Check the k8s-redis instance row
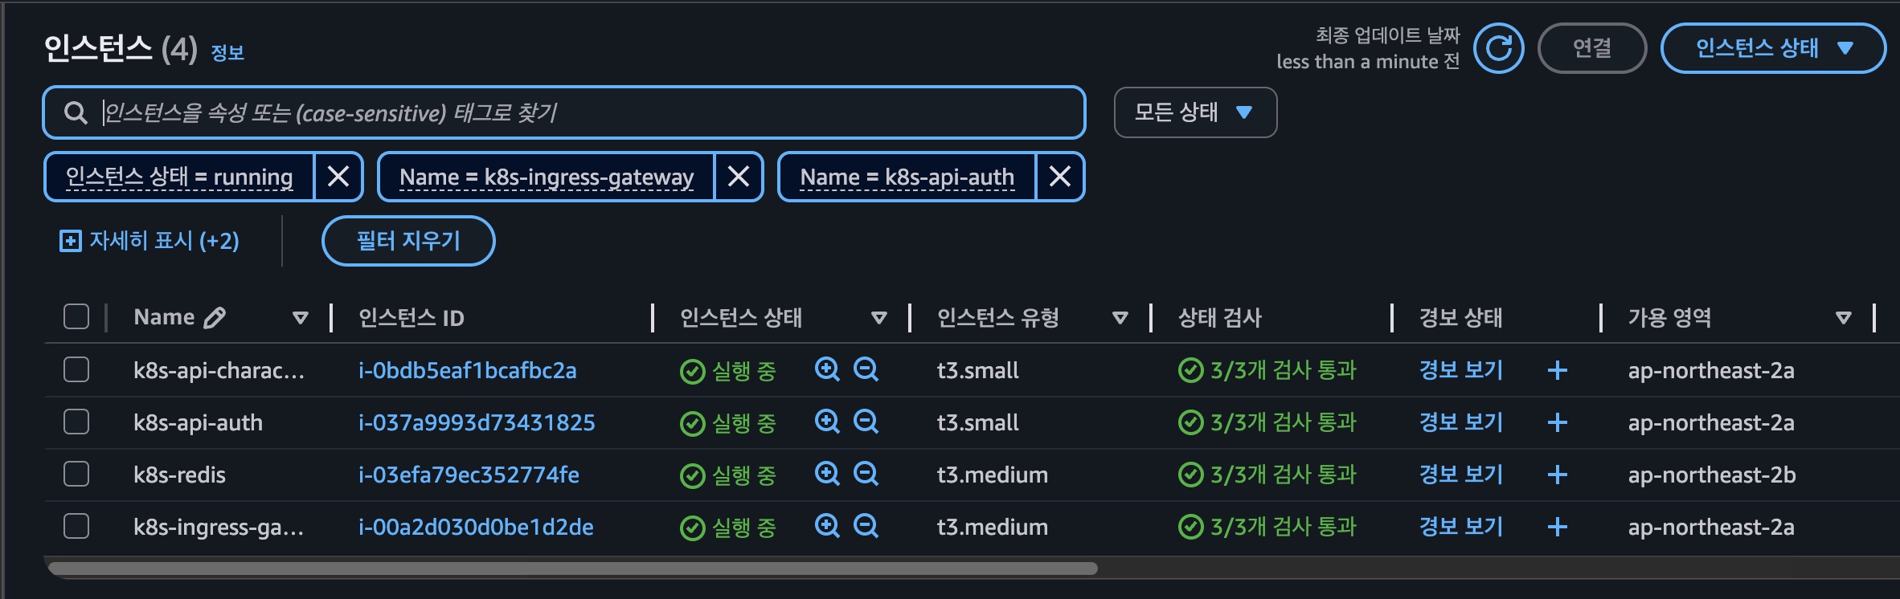The height and width of the screenshot is (599, 1900). [x=76, y=474]
